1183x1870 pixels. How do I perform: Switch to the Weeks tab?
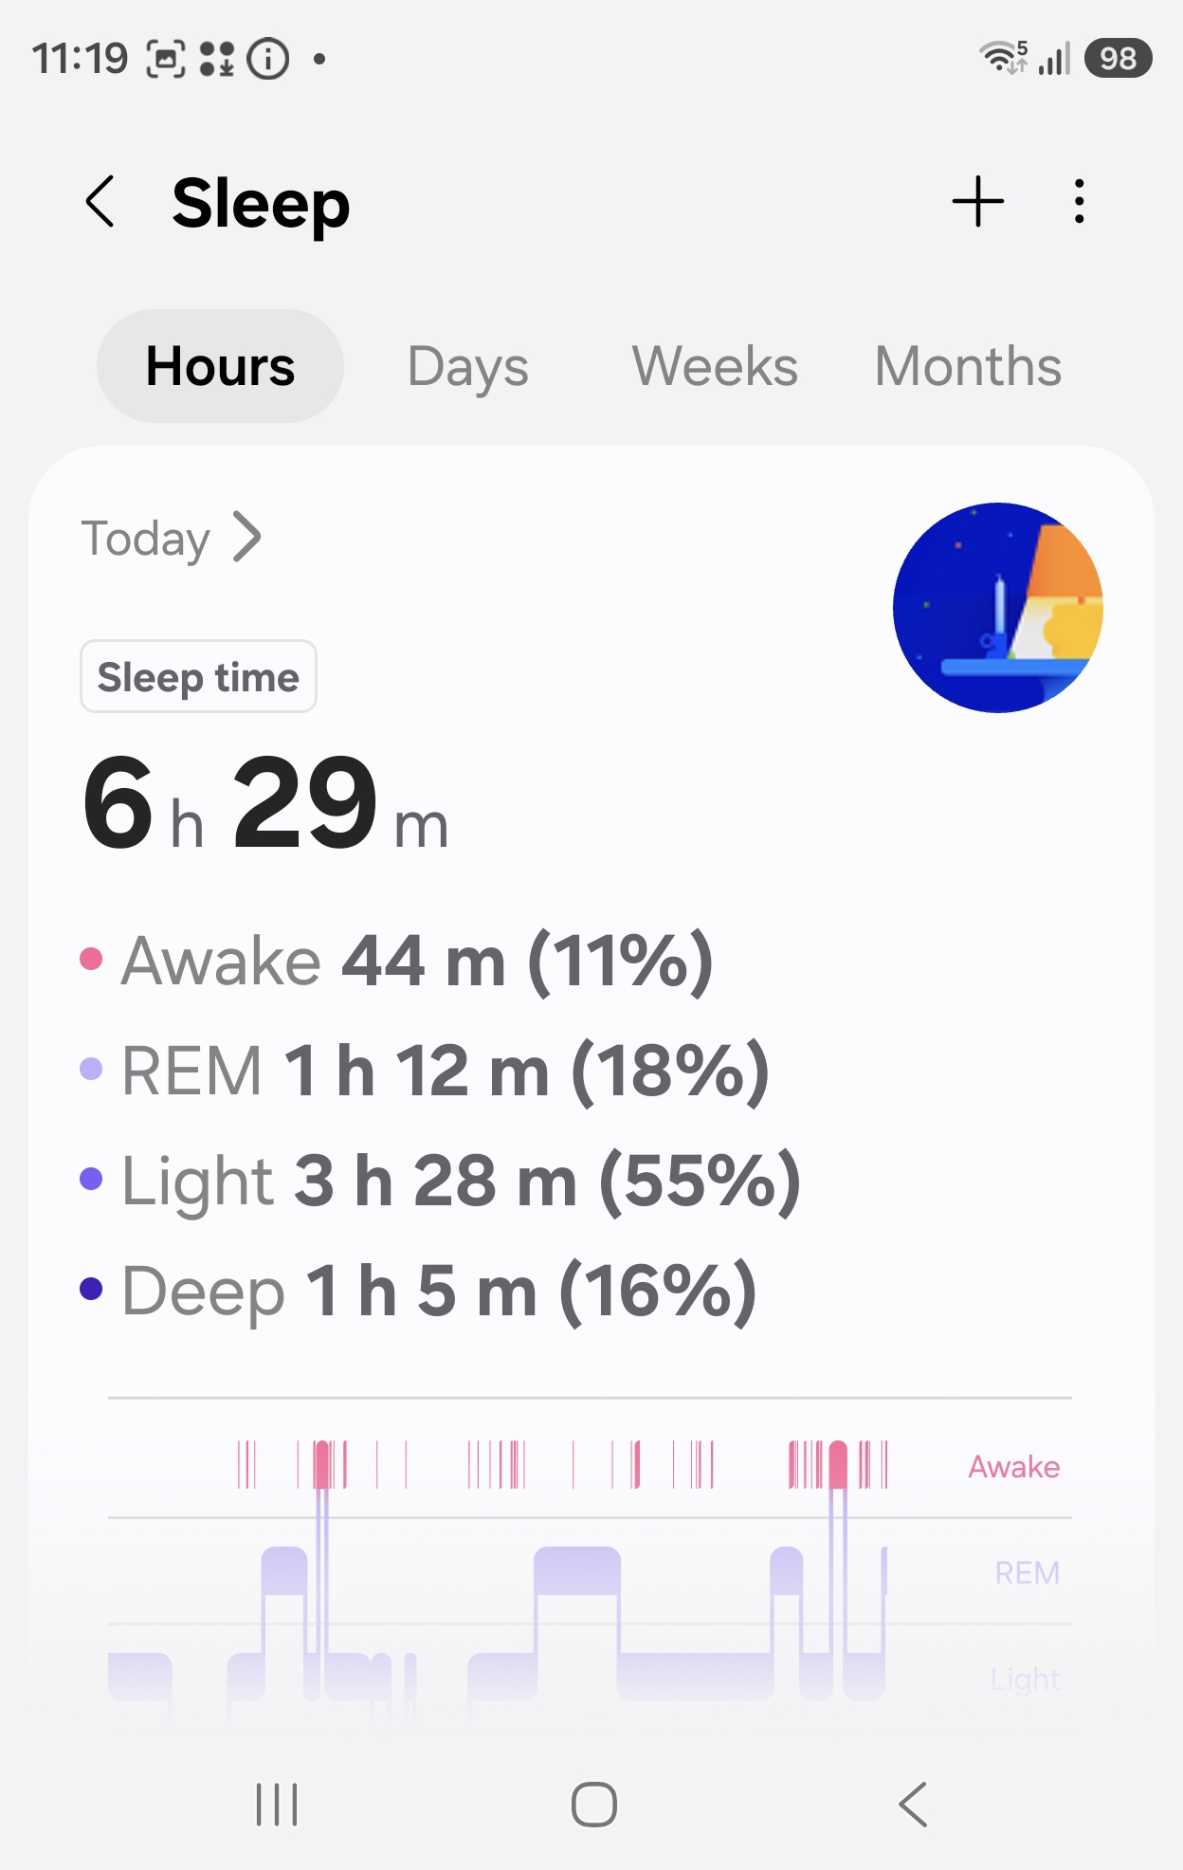pos(715,366)
